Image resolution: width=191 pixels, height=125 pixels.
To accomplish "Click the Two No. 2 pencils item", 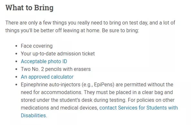I will coord(56,69).
